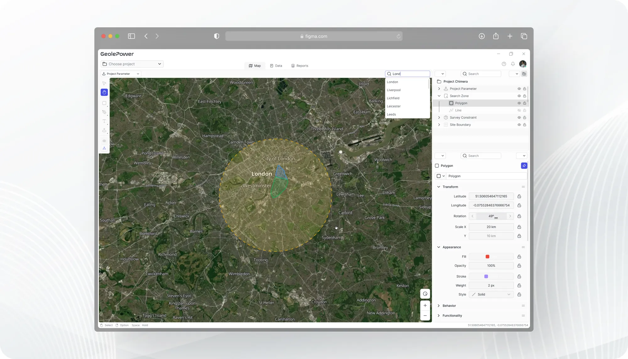Open the Reports tab
Viewport: 628px width, 359px height.
(x=300, y=66)
